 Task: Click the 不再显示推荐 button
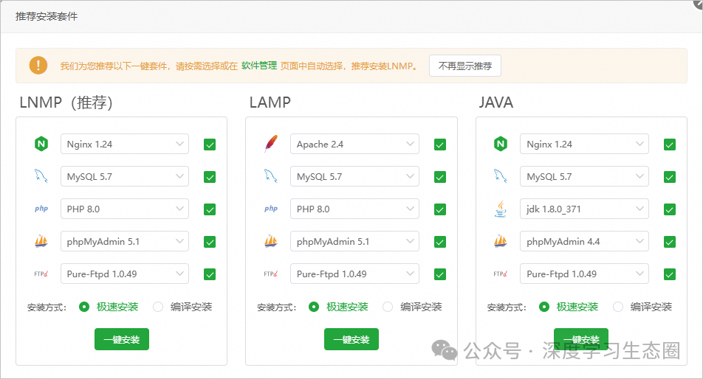pos(465,66)
